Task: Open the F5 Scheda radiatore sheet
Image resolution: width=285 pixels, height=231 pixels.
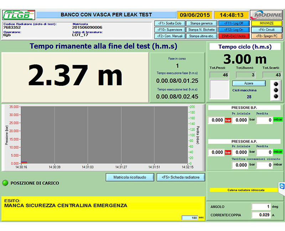Action: coord(181,177)
